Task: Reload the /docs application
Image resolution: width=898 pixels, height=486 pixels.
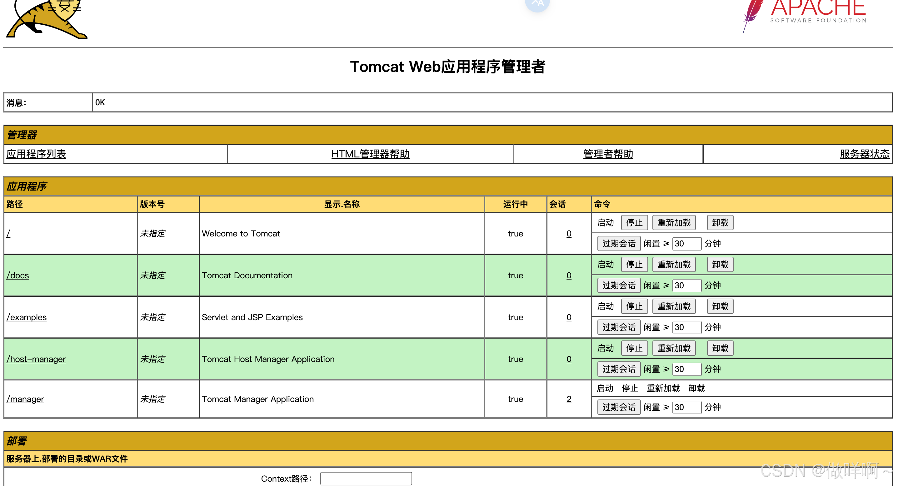Action: (x=674, y=265)
